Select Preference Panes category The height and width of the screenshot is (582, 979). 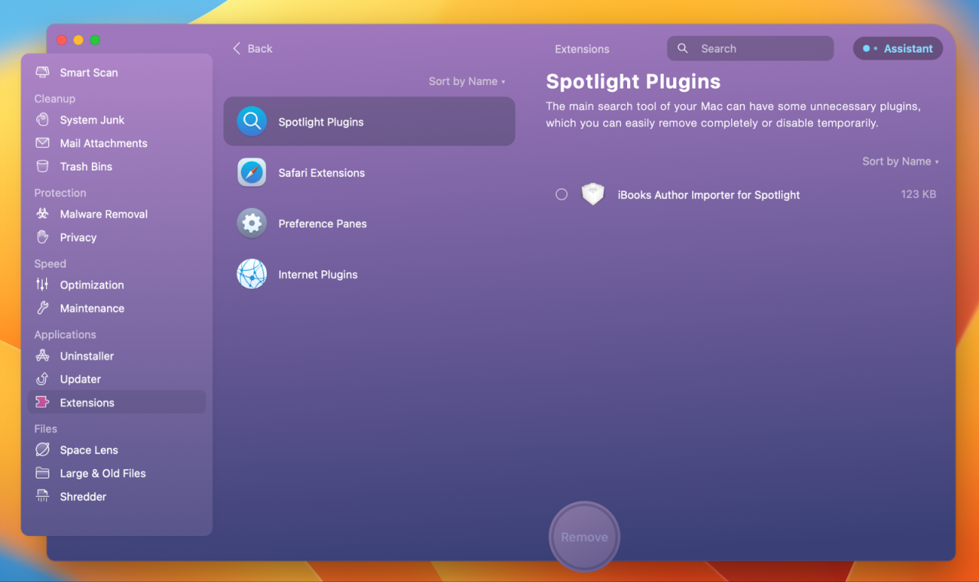(369, 223)
